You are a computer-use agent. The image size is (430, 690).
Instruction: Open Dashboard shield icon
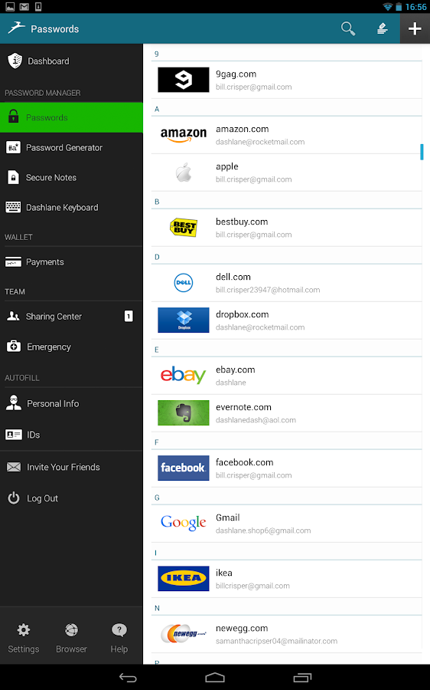(x=15, y=61)
